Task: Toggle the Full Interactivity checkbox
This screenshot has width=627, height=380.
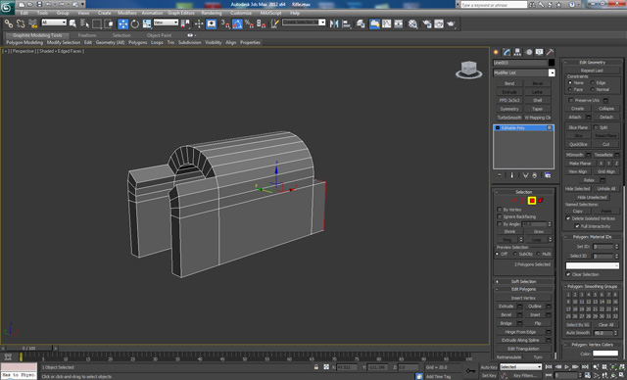Action: pyautogui.click(x=577, y=226)
